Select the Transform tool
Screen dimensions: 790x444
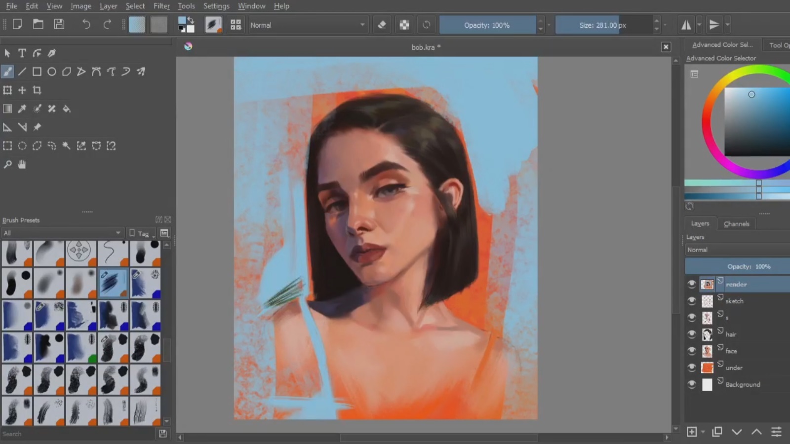7,90
